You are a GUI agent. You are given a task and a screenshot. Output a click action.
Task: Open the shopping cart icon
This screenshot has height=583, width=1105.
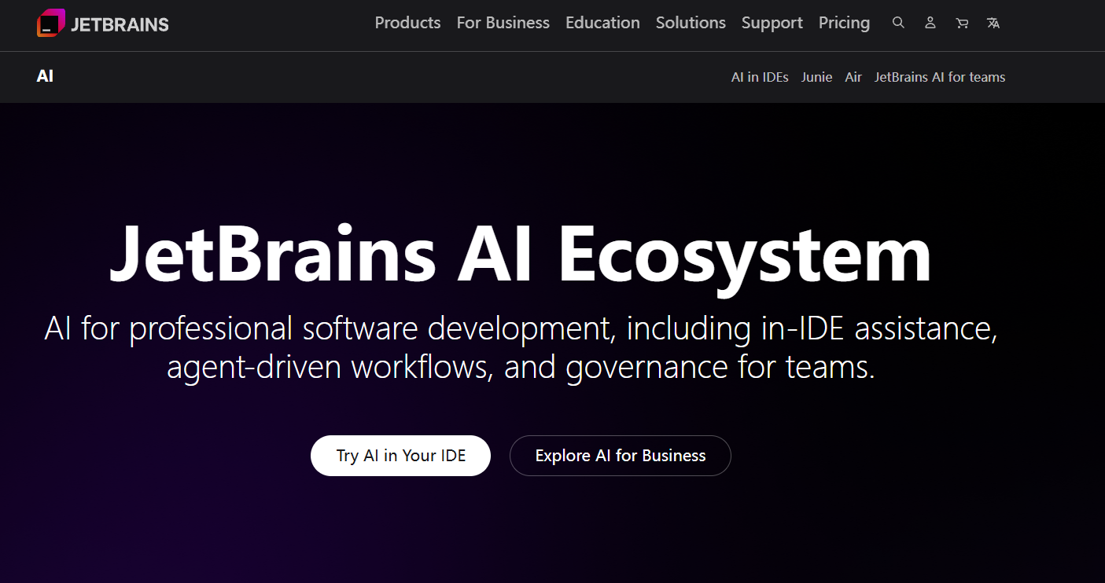pyautogui.click(x=962, y=23)
